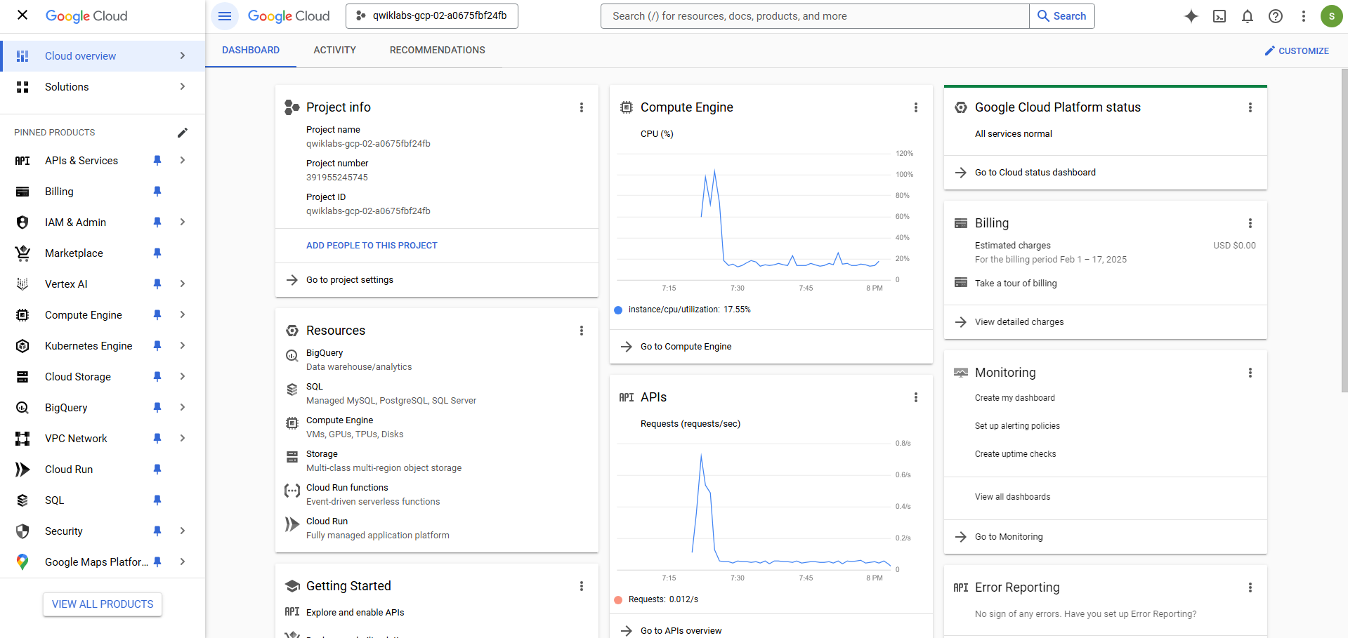Viewport: 1348px width, 638px height.
Task: Unpin IAM & Admin pin toggle
Action: coord(157,222)
